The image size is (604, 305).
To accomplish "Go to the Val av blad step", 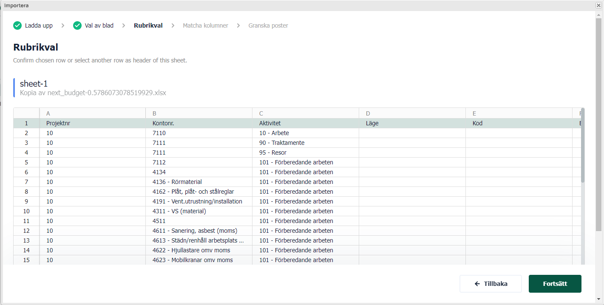I will pyautogui.click(x=99, y=25).
